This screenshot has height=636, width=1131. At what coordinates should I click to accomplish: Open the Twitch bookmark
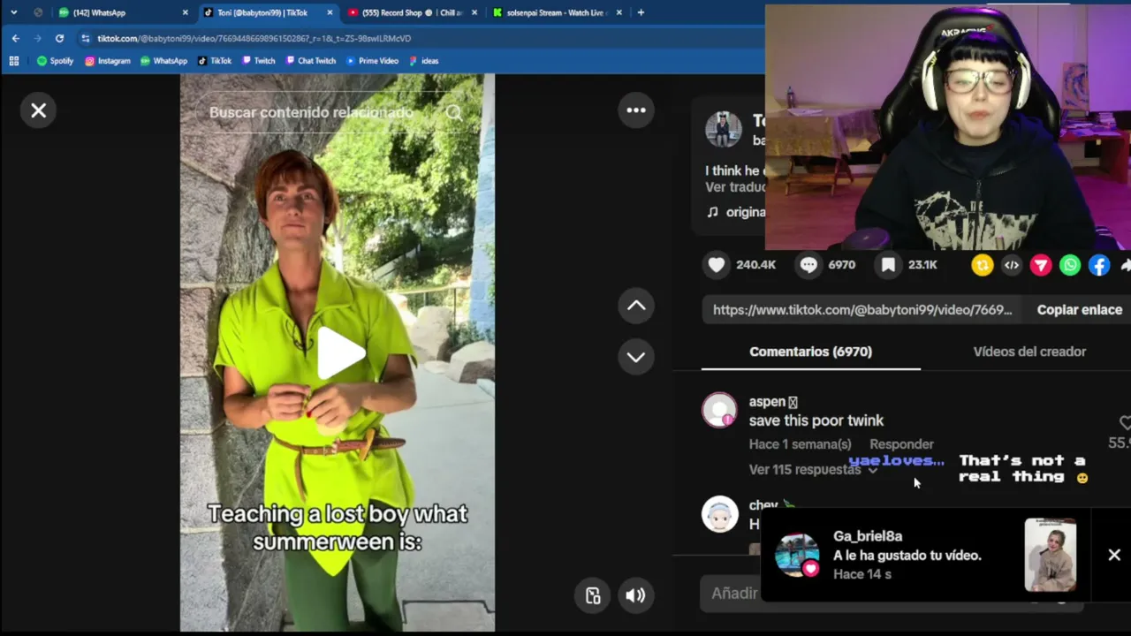tap(258, 61)
